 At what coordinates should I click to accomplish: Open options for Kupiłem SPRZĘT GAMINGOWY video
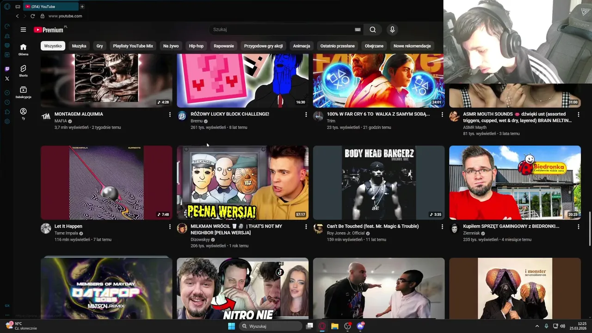coord(578,227)
